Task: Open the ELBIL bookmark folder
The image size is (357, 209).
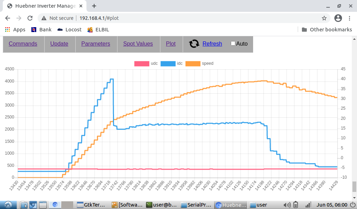Action: coord(98,30)
